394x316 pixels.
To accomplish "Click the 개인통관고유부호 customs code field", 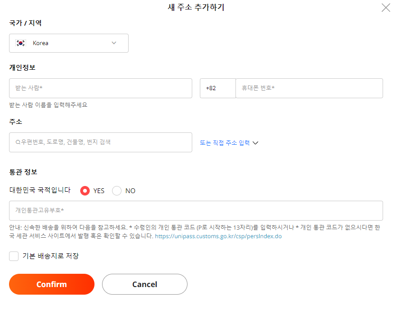I will click(196, 211).
